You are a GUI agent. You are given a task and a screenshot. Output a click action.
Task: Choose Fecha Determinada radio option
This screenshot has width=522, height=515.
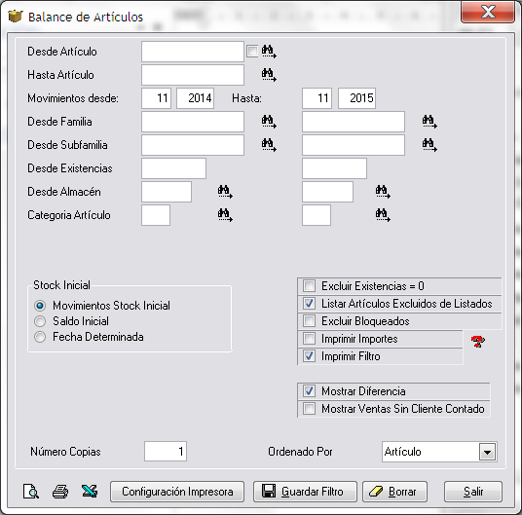click(40, 337)
